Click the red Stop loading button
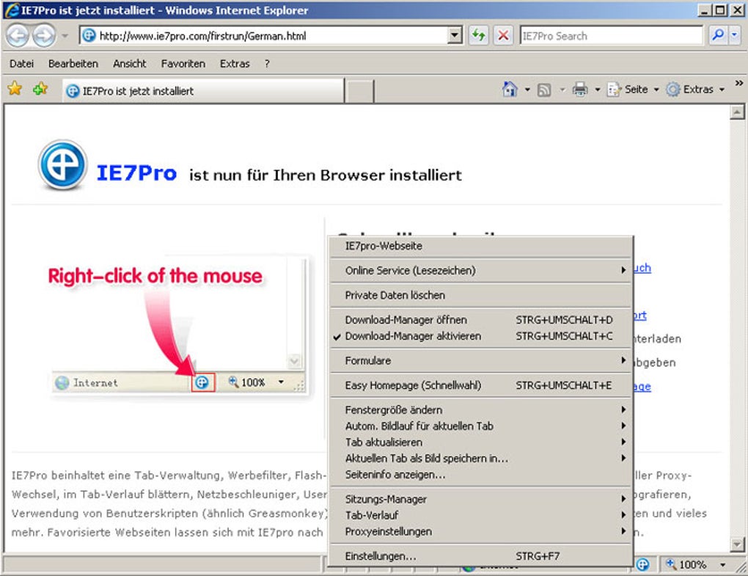The image size is (748, 576). (x=503, y=35)
